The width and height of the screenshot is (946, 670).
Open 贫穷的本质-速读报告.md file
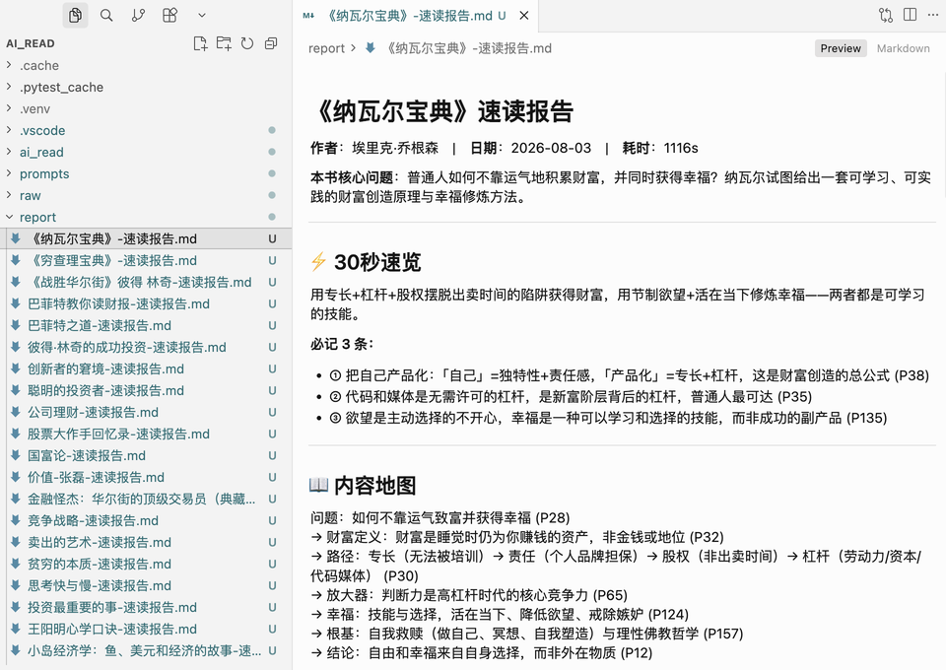coord(146,565)
